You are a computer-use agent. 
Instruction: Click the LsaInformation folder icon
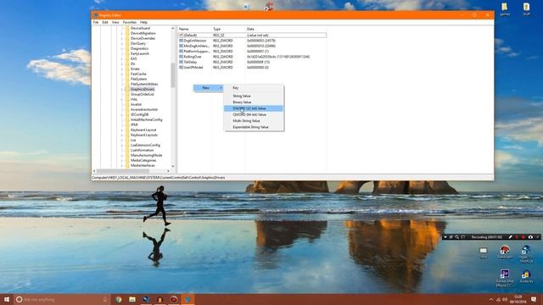(127, 151)
